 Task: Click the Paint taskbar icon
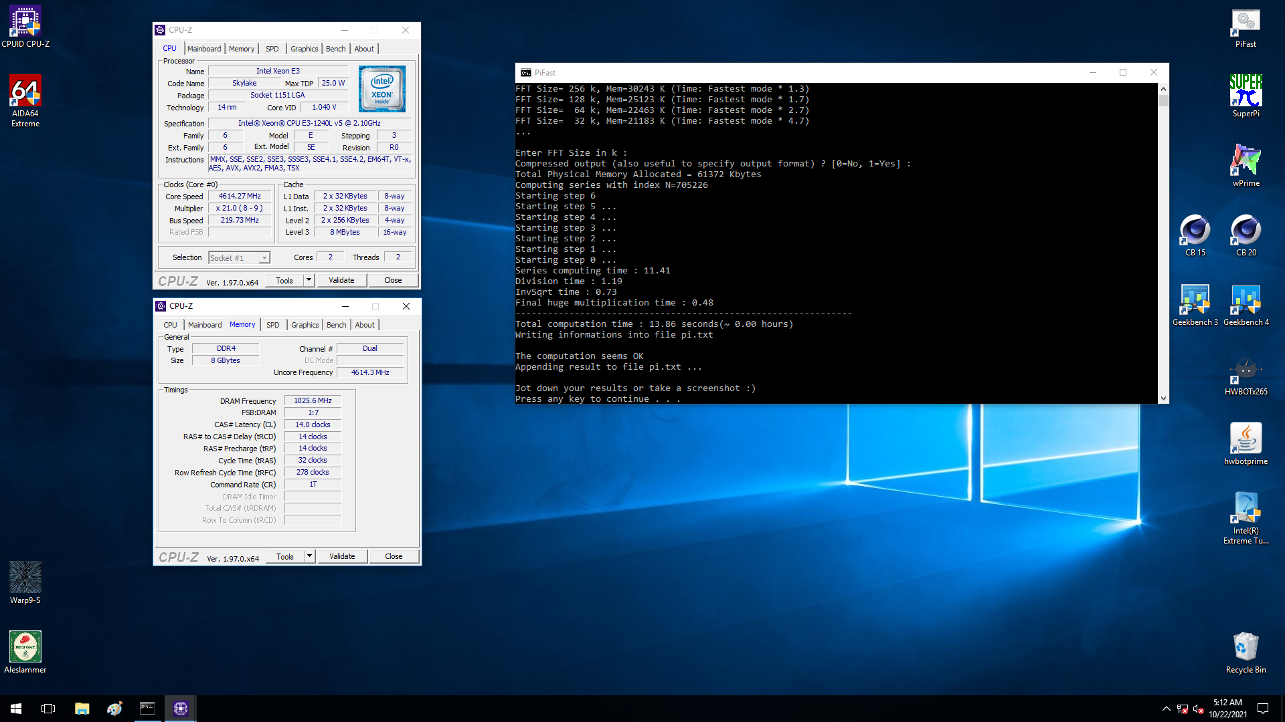(x=114, y=709)
